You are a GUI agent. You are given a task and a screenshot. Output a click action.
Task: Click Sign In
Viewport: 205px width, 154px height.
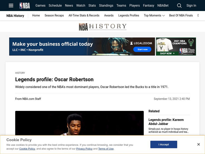pyautogui.click(x=191, y=5)
